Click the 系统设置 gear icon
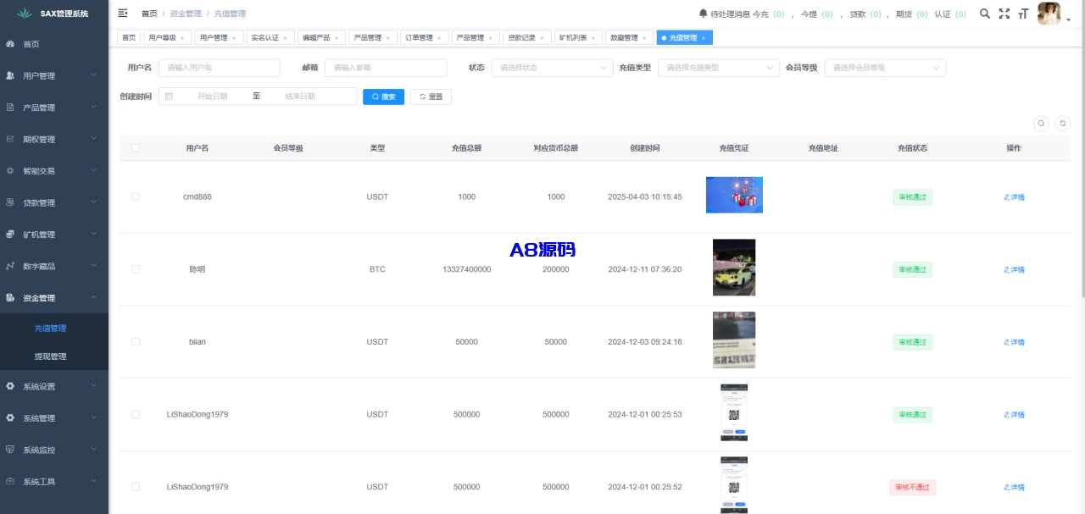 tap(10, 386)
